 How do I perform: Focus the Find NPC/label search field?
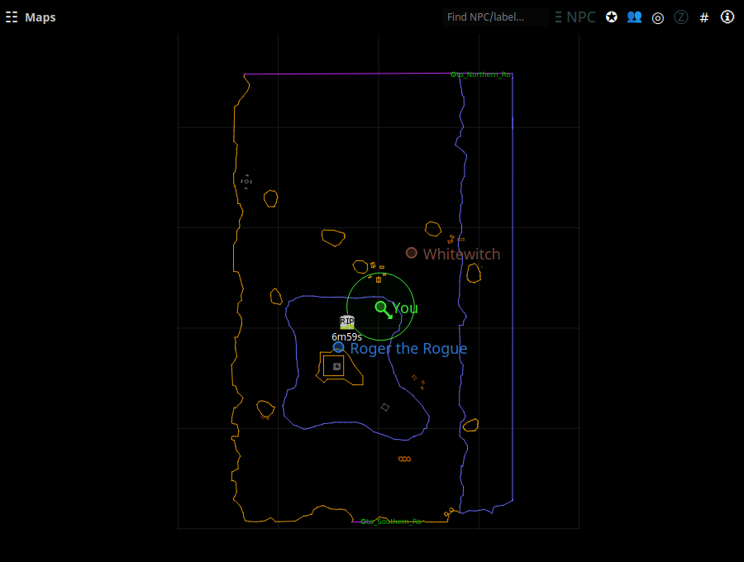tap(495, 17)
